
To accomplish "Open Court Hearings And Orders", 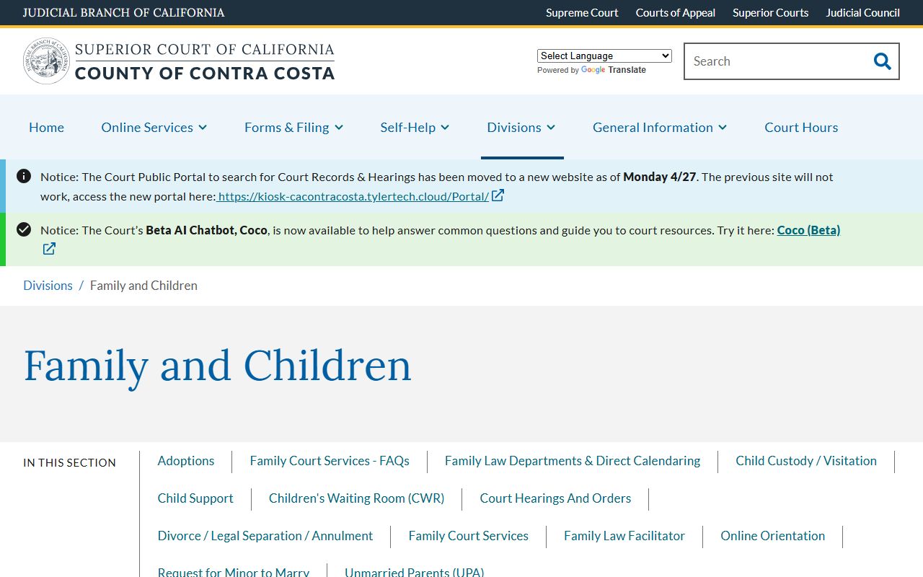I will (555, 498).
